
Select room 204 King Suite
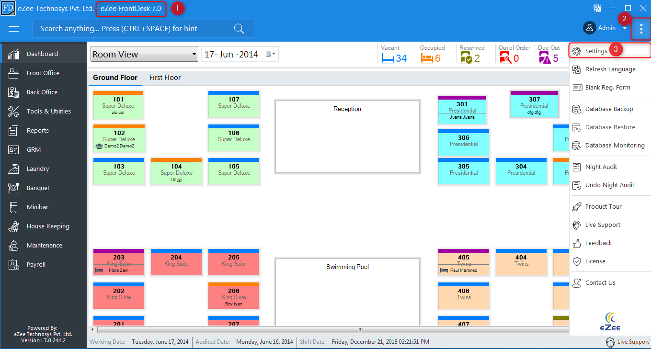176,262
